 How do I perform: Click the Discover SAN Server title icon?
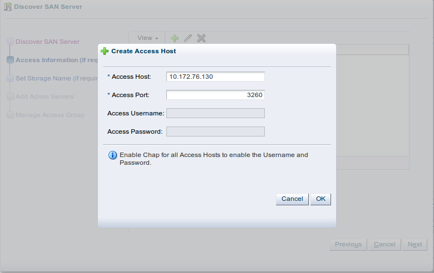pos(8,7)
